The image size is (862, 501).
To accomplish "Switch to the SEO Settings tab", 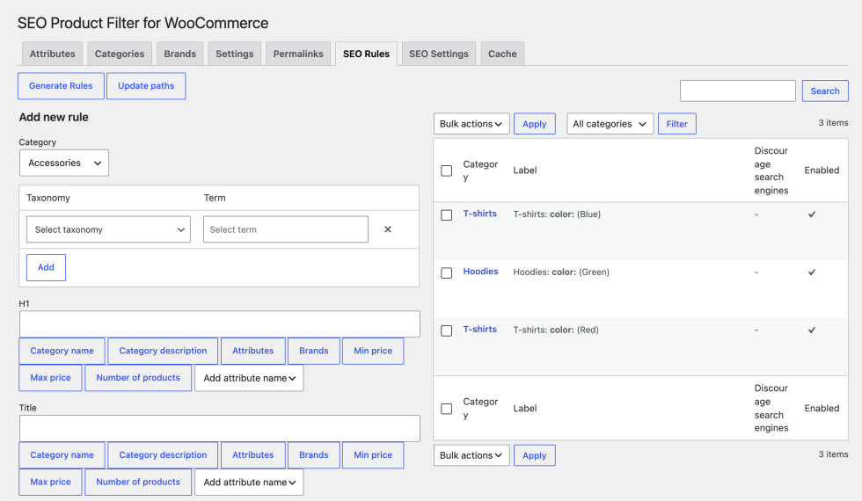I will 439,54.
